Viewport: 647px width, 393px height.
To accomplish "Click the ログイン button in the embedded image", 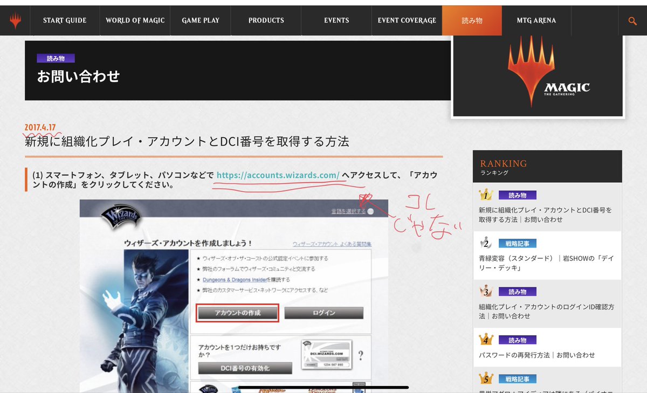I will tap(324, 313).
